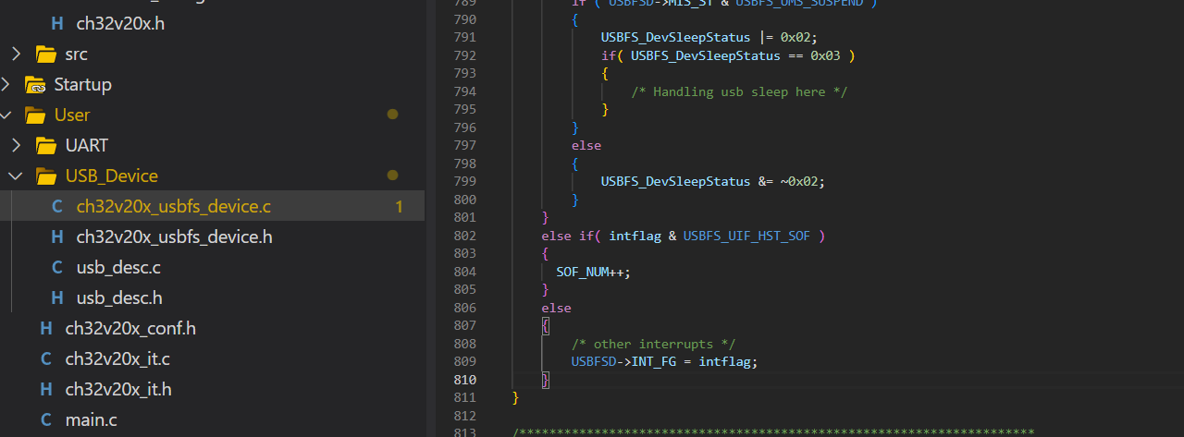Open main.c file
Screen dimensions: 1184x437
(92, 419)
